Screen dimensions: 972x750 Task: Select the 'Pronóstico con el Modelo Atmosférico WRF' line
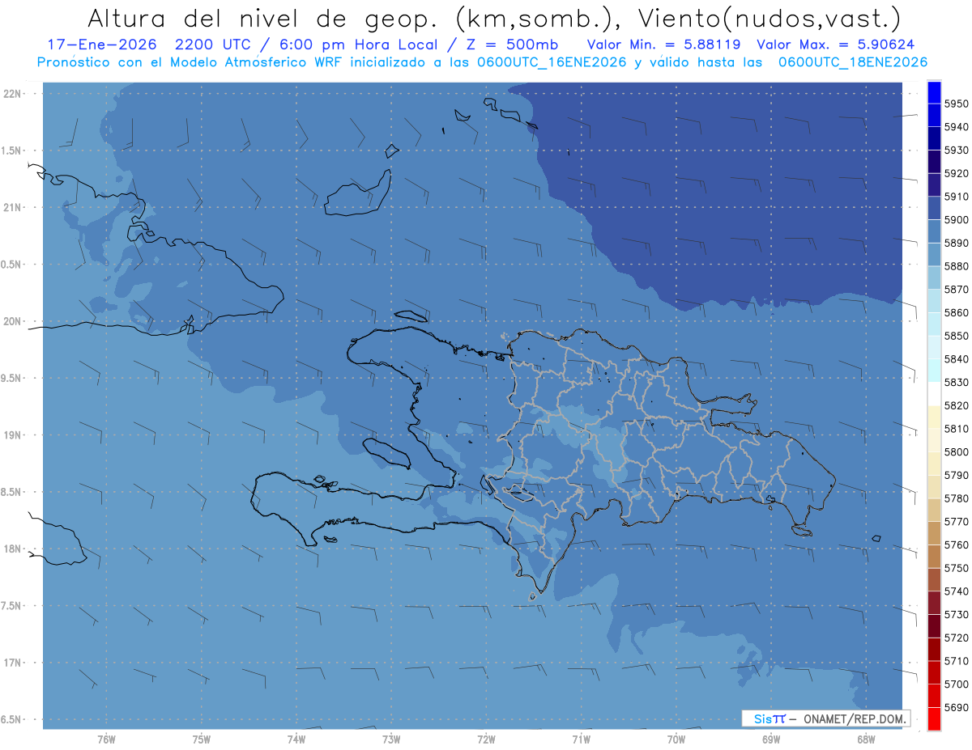pos(482,61)
